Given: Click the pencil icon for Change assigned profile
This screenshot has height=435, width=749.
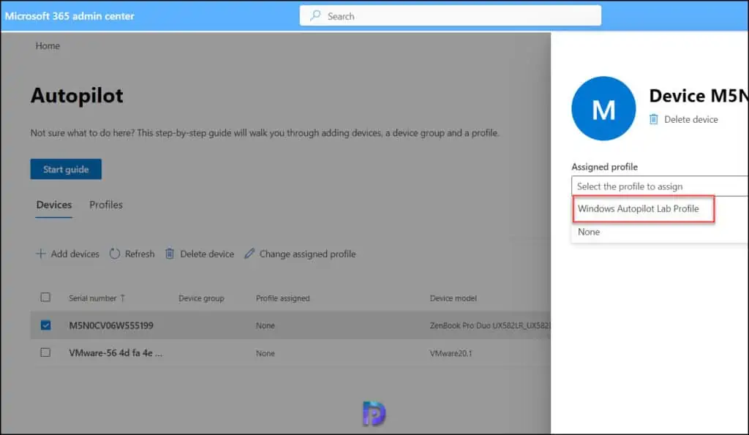Looking at the screenshot, I should 249,253.
